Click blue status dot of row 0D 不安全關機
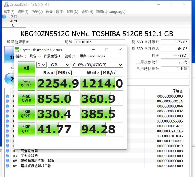 coord(8,156)
